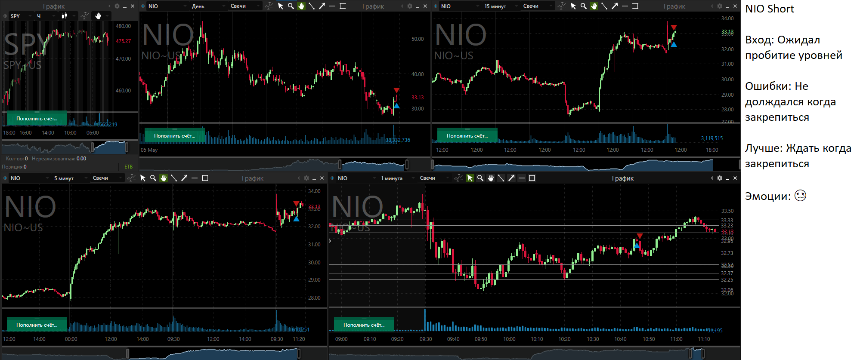Select trend line tool in NIO 15 минут chart
The width and height of the screenshot is (860, 362).
click(x=604, y=6)
